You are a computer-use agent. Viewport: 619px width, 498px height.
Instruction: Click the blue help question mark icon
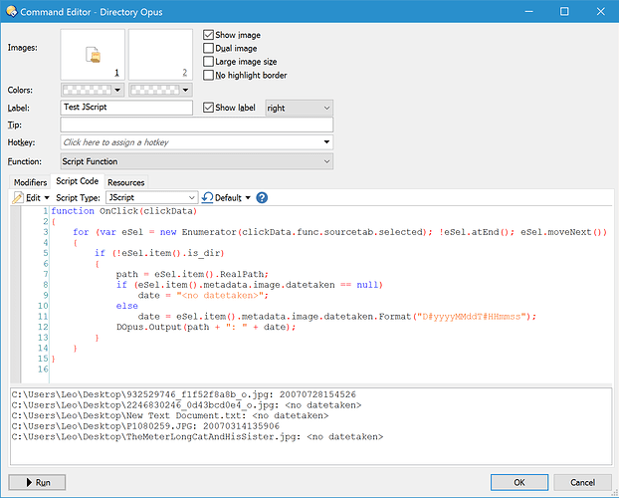[262, 197]
